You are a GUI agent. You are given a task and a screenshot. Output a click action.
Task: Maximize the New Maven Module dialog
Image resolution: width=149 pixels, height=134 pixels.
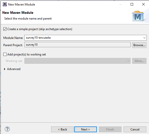coord(132,4)
